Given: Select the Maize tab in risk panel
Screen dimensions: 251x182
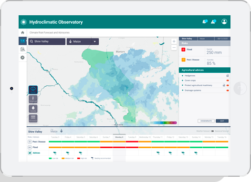Looking at the screenshot, I should (206, 39).
